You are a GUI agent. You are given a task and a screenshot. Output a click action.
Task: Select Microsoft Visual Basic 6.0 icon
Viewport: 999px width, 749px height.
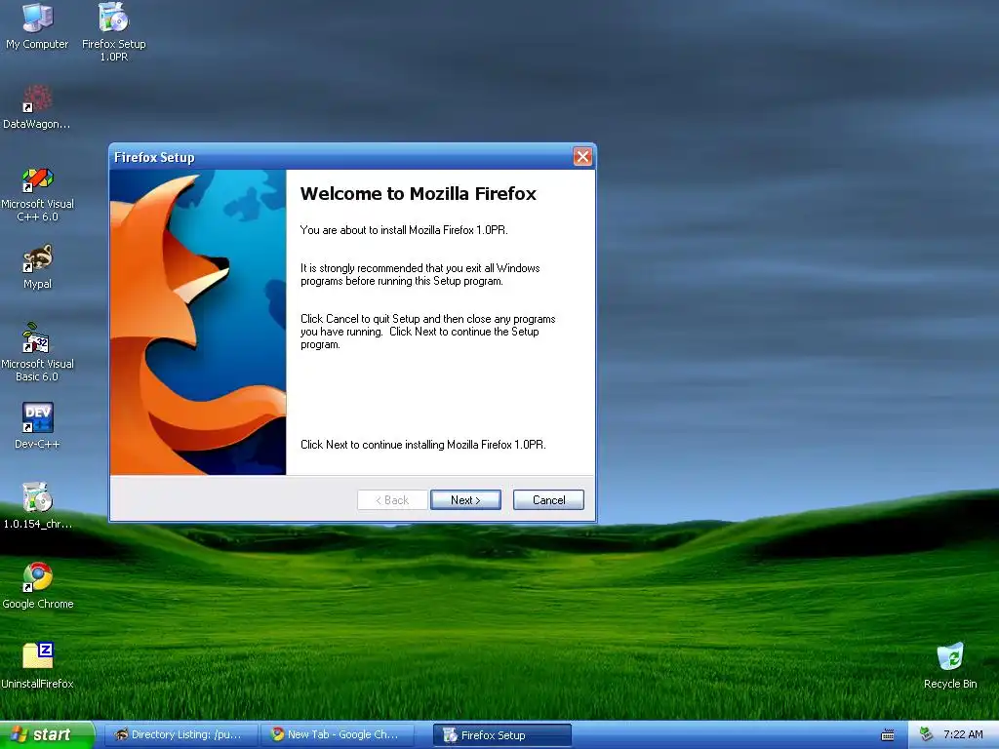coord(38,352)
